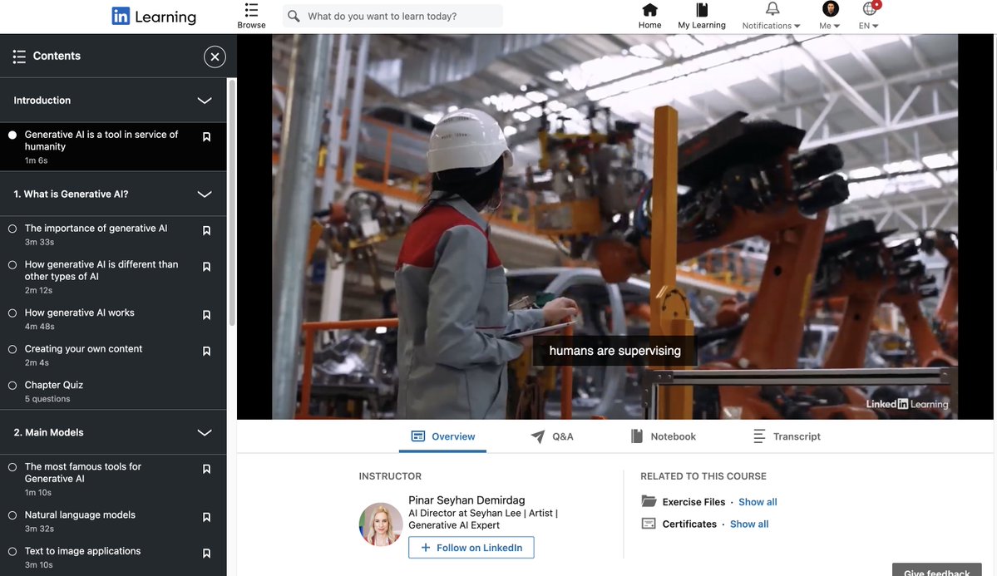The width and height of the screenshot is (997, 576).
Task: Select 'How generative AI is different' lesson
Action: [101, 270]
